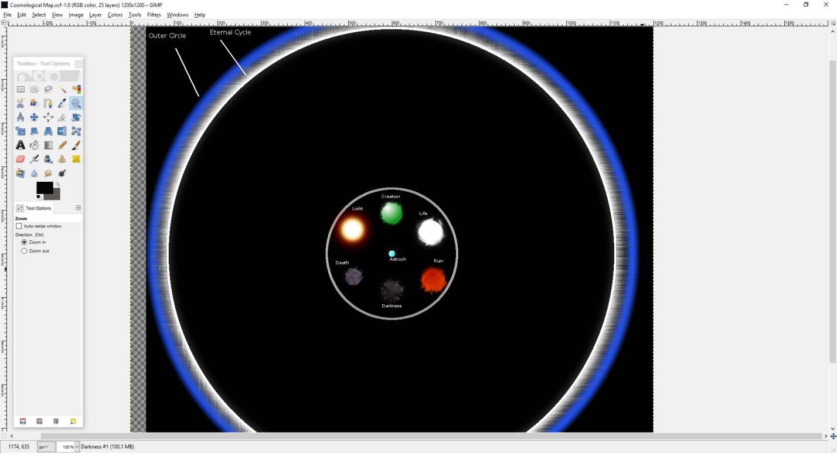Select the Blend gradient tool
The width and height of the screenshot is (837, 469).
[48, 145]
